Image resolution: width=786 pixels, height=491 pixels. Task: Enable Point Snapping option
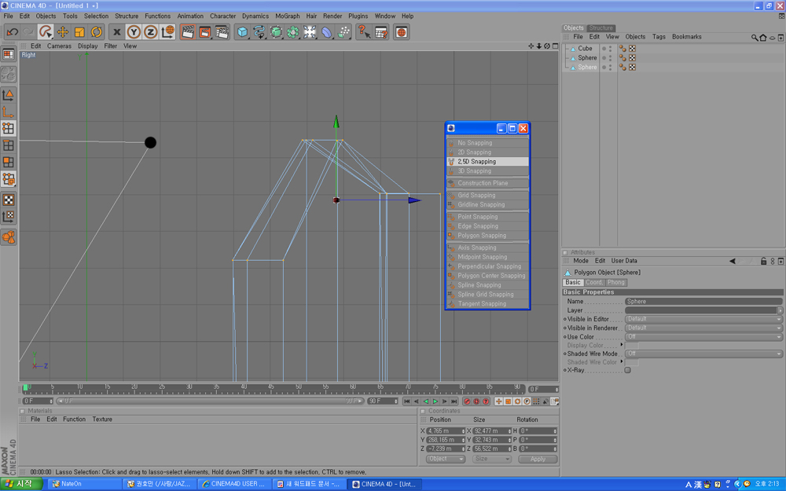point(487,217)
